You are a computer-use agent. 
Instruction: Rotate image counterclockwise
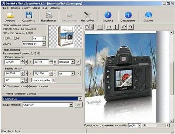click(x=124, y=27)
